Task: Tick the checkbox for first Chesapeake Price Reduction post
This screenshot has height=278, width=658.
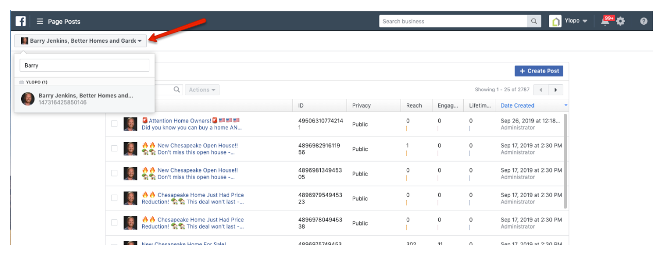Action: point(114,198)
